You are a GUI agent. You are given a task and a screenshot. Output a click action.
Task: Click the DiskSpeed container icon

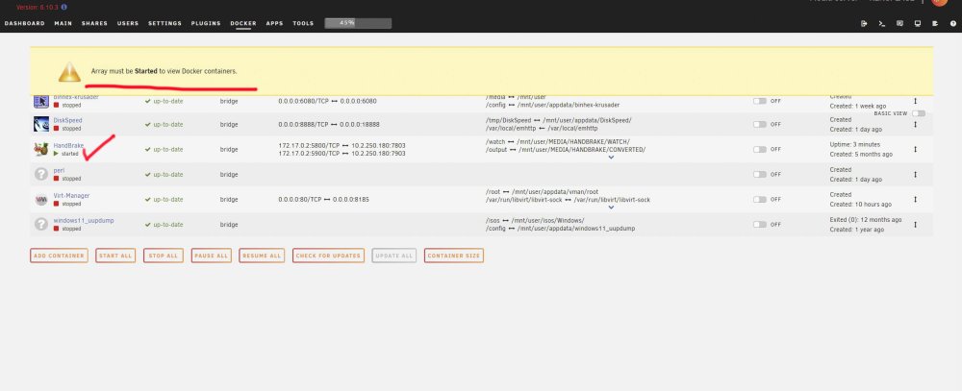tap(41, 124)
